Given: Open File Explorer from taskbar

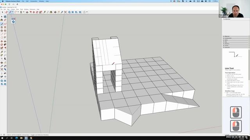Looking at the screenshot, I should [21, 138].
